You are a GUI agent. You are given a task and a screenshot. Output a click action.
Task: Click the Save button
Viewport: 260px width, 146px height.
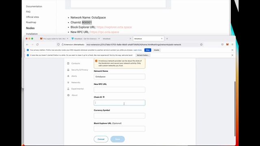pyautogui.click(x=117, y=139)
